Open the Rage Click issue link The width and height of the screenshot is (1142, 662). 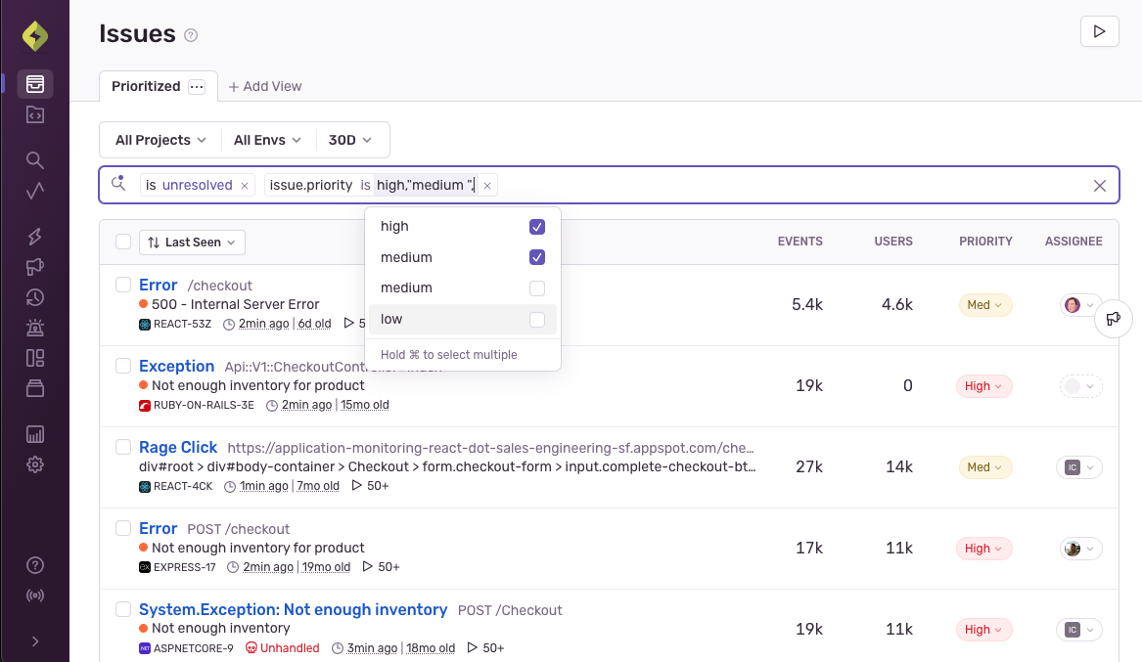click(178, 448)
